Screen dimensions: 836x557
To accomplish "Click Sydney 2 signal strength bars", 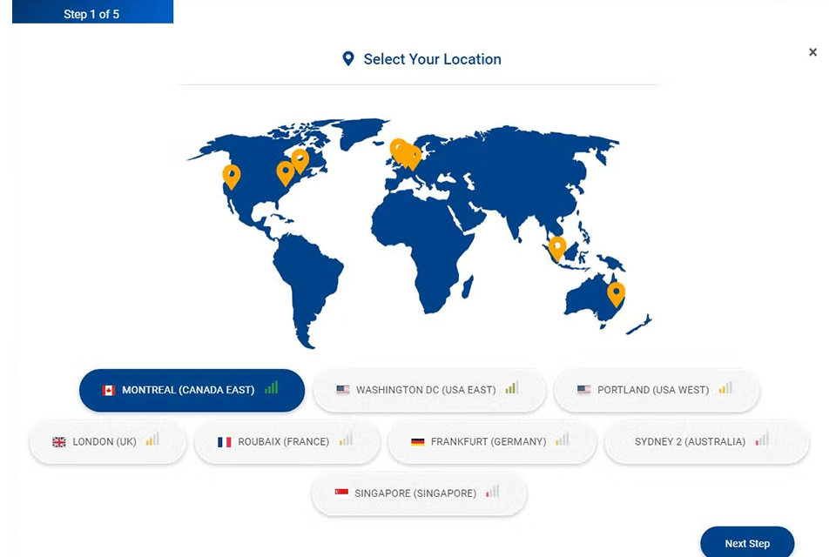I will 762,440.
